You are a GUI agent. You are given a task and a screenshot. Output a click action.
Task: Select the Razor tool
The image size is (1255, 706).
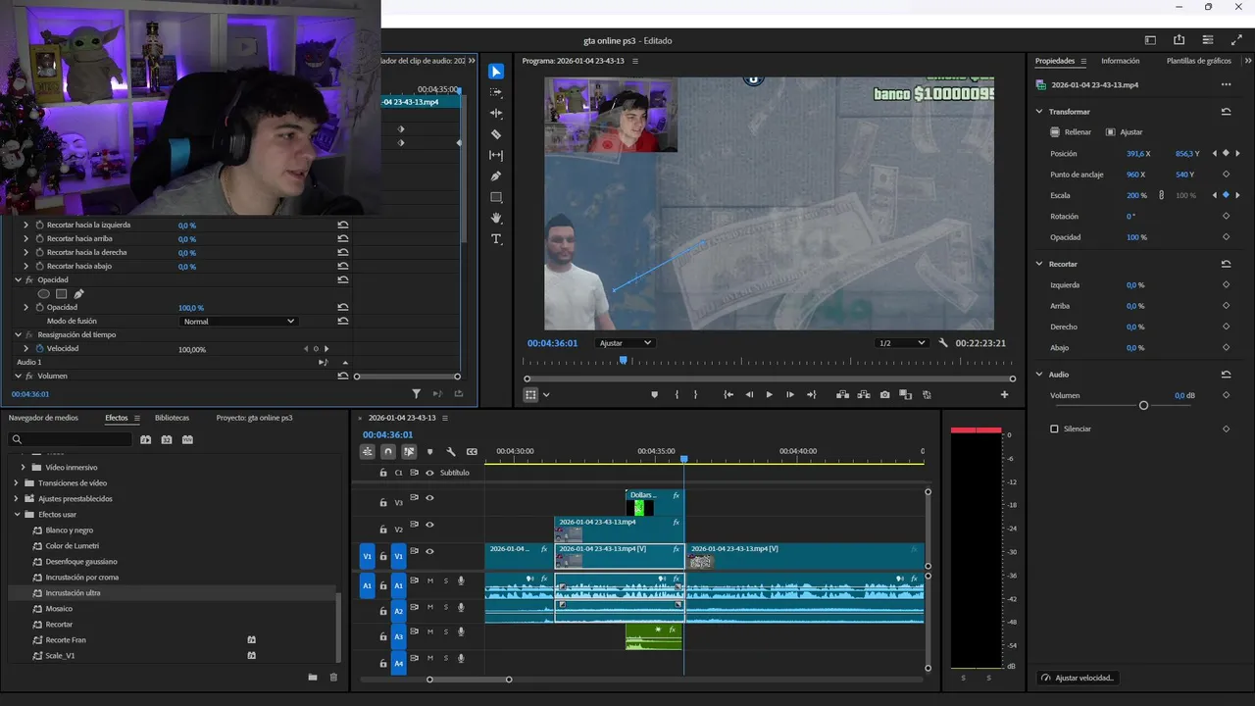coord(496,134)
